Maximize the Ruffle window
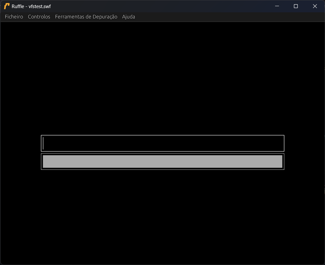Viewport: 325px width, 265px height. click(296, 6)
